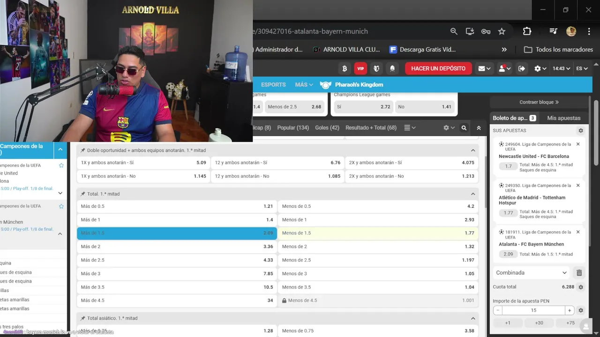Remove the Atalanta - FC Bayern München bet
The image size is (600, 337).
(578, 232)
